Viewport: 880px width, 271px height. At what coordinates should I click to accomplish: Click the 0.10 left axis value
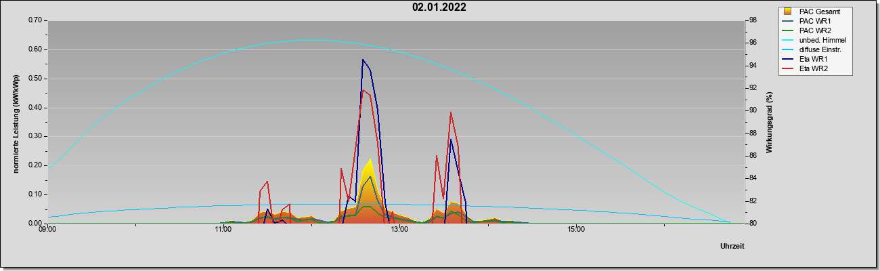point(35,194)
